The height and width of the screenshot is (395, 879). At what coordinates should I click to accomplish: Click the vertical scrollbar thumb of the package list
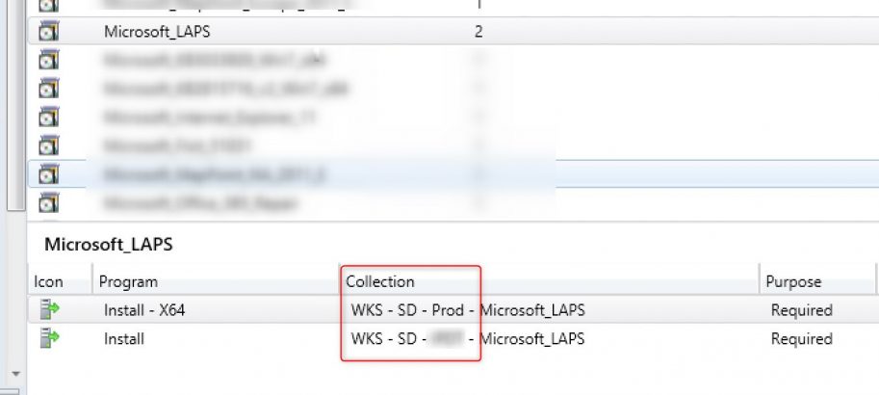click(x=15, y=104)
